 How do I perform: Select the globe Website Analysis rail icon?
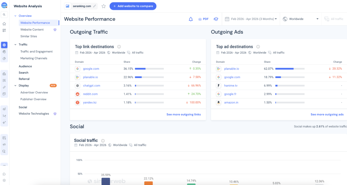(4, 45)
